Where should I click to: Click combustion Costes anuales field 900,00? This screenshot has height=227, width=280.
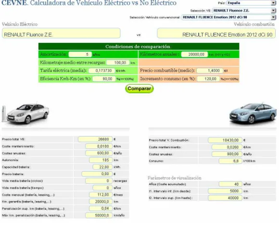[227, 154]
